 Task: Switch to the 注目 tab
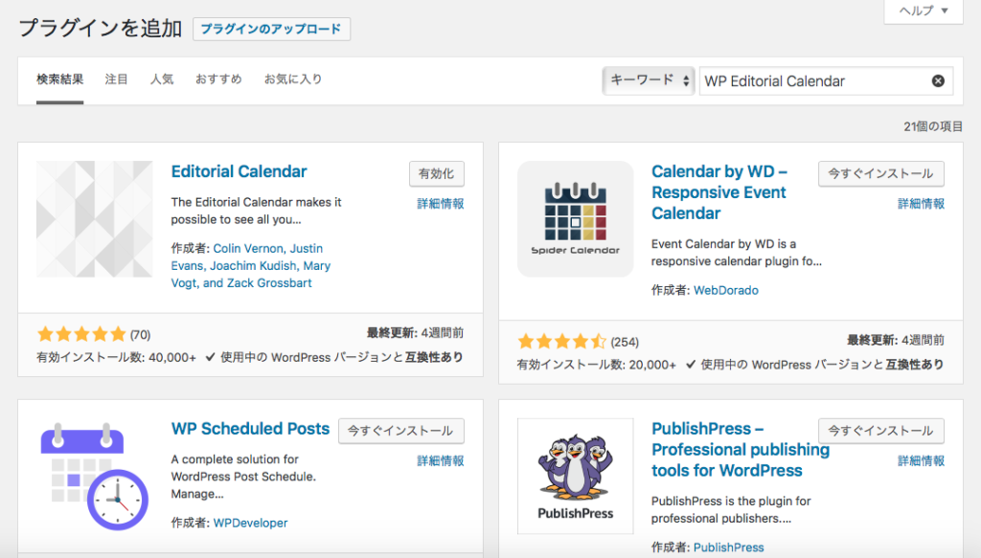coord(116,79)
